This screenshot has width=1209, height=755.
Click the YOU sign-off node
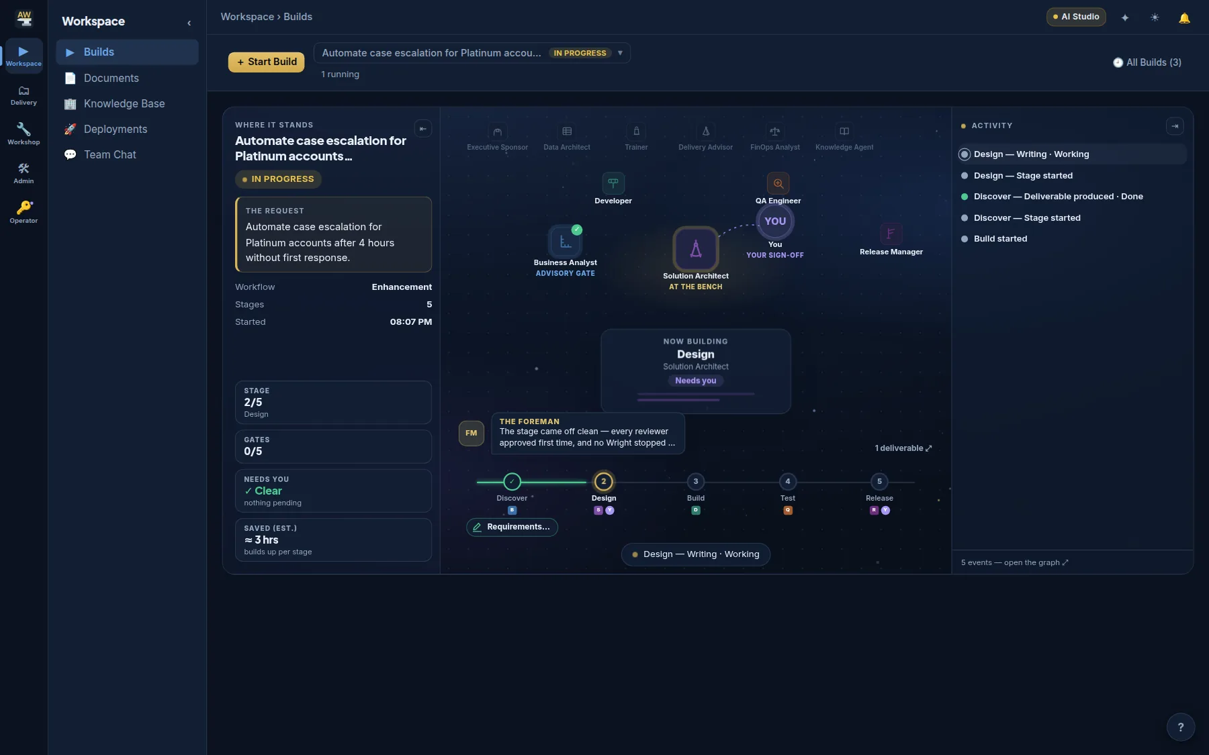tap(775, 221)
